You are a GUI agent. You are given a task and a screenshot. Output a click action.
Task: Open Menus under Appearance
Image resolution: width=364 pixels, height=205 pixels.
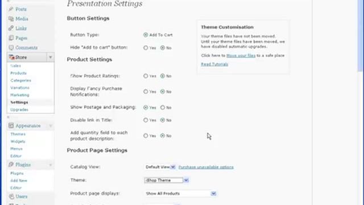click(x=16, y=149)
